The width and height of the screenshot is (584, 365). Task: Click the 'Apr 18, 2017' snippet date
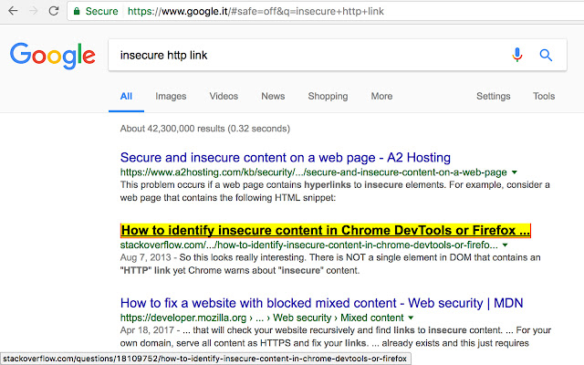(x=147, y=330)
